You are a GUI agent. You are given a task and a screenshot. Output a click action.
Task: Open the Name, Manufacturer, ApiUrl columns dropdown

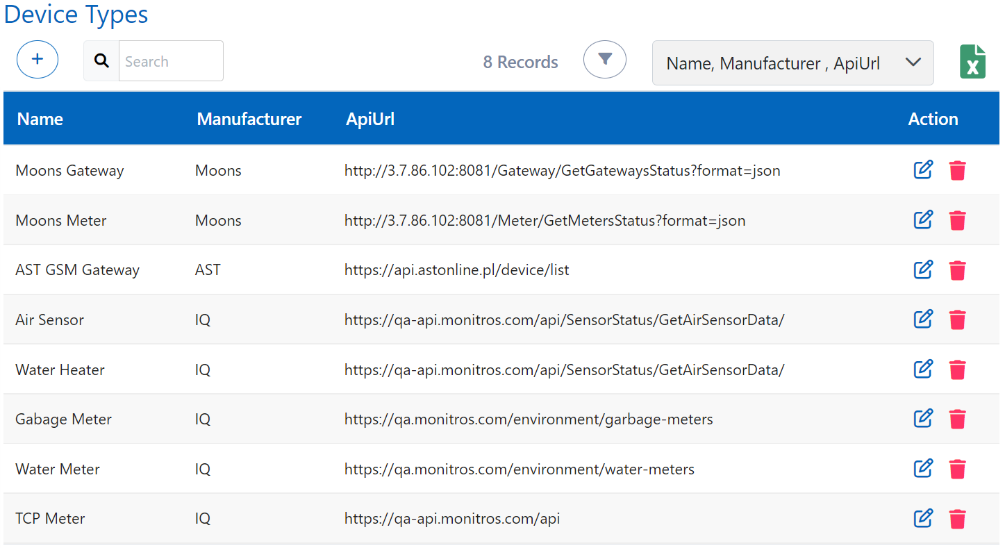(792, 63)
